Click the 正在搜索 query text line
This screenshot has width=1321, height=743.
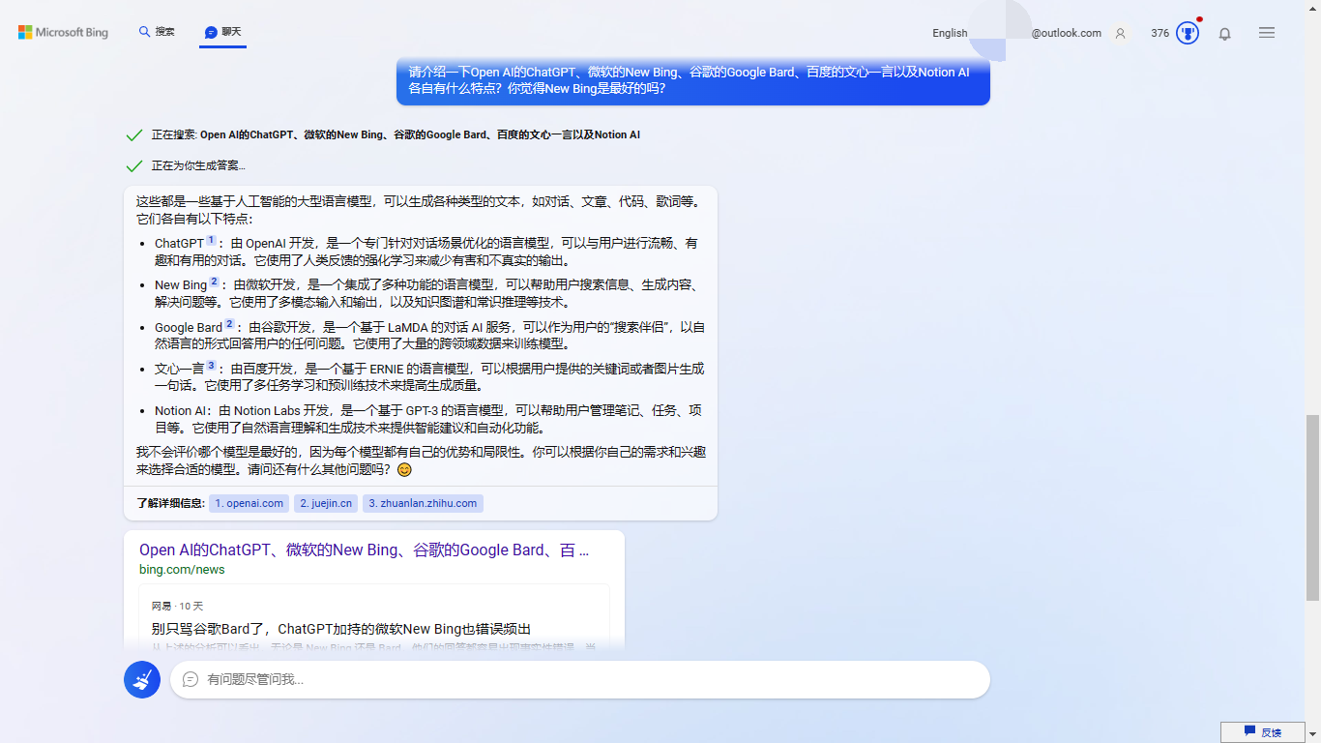tap(396, 134)
